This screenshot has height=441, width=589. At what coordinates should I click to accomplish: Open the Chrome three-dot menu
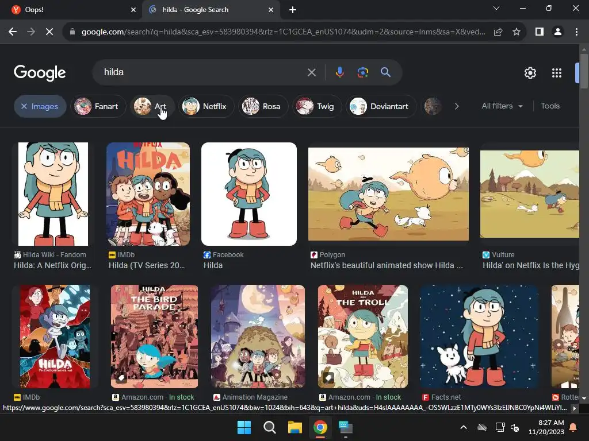pyautogui.click(x=576, y=32)
